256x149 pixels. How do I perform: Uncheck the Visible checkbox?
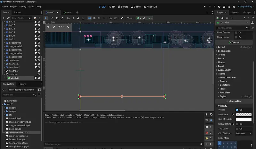[237, 110]
